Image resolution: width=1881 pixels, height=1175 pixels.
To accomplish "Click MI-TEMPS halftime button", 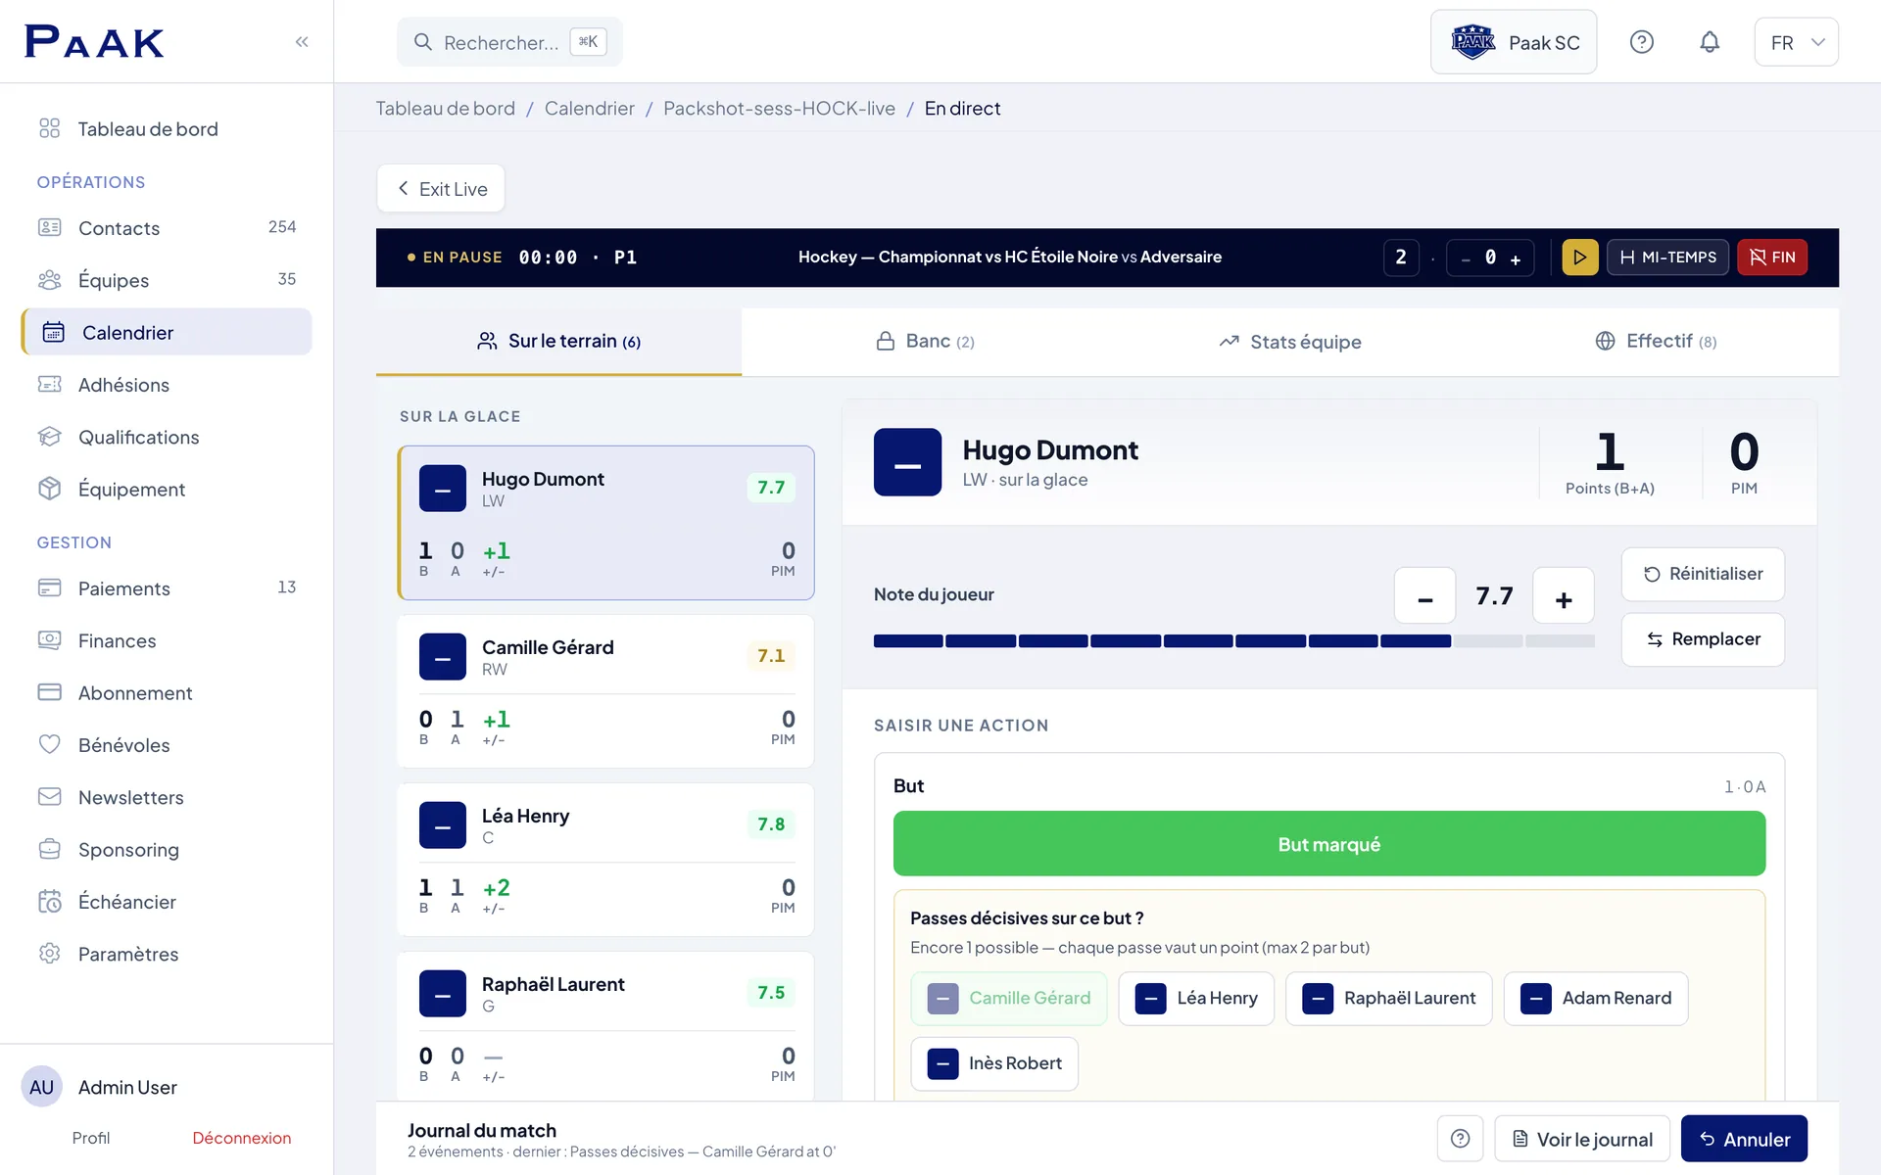I will point(1667,258).
